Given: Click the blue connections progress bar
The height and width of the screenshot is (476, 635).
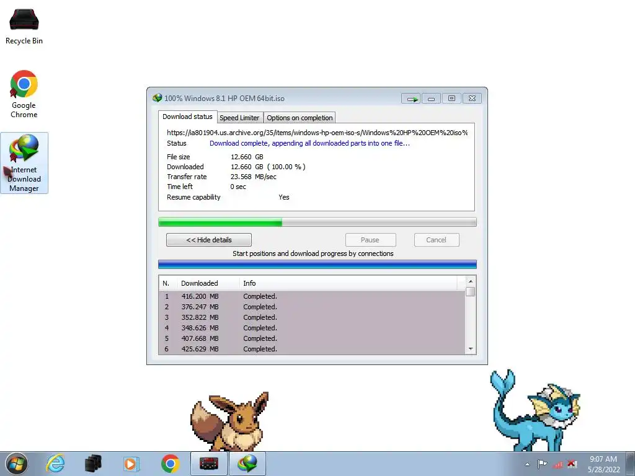Looking at the screenshot, I should tap(317, 264).
